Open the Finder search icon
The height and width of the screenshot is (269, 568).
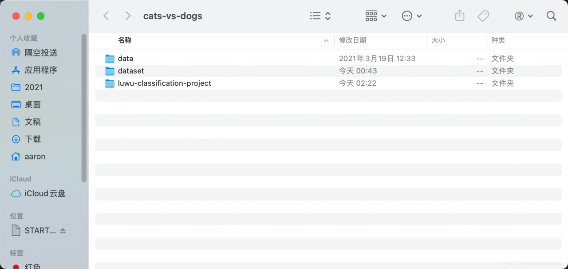pyautogui.click(x=552, y=16)
